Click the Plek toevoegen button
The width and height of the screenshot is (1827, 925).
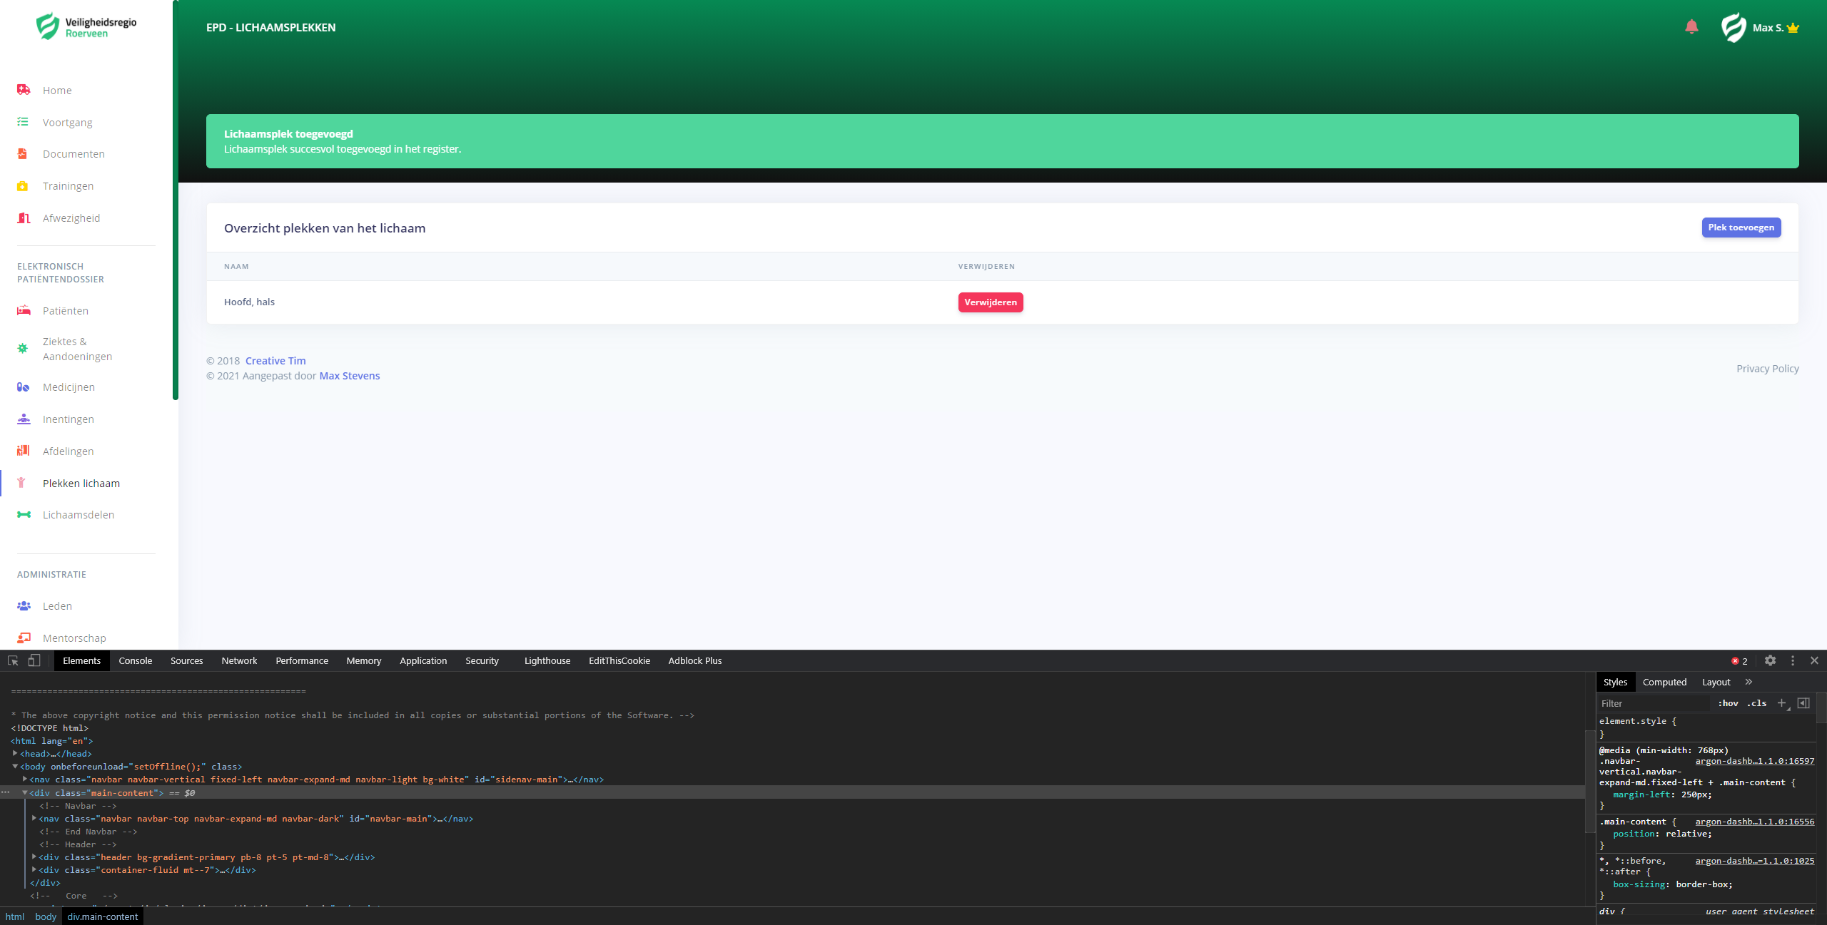click(1741, 228)
